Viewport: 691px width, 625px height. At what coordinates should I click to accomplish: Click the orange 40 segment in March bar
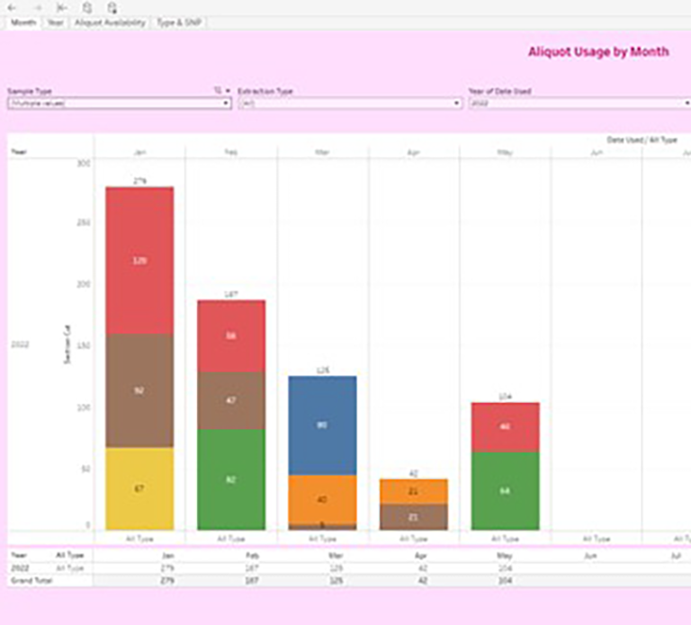322,499
